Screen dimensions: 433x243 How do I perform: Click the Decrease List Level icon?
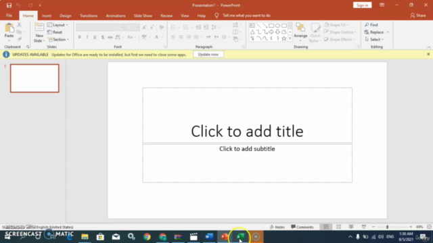(198, 27)
